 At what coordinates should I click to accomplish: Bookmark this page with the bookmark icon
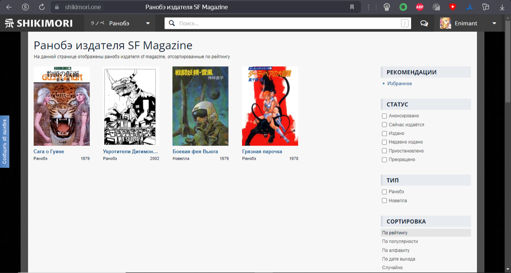click(x=352, y=7)
